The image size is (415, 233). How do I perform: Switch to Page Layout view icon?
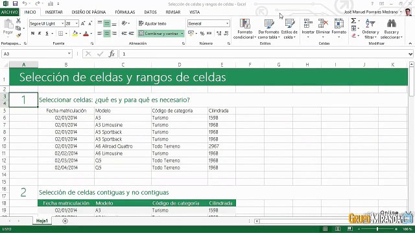click(338, 228)
